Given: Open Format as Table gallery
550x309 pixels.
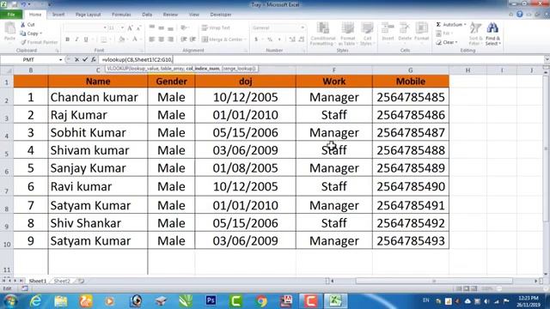Looking at the screenshot, I should [347, 33].
